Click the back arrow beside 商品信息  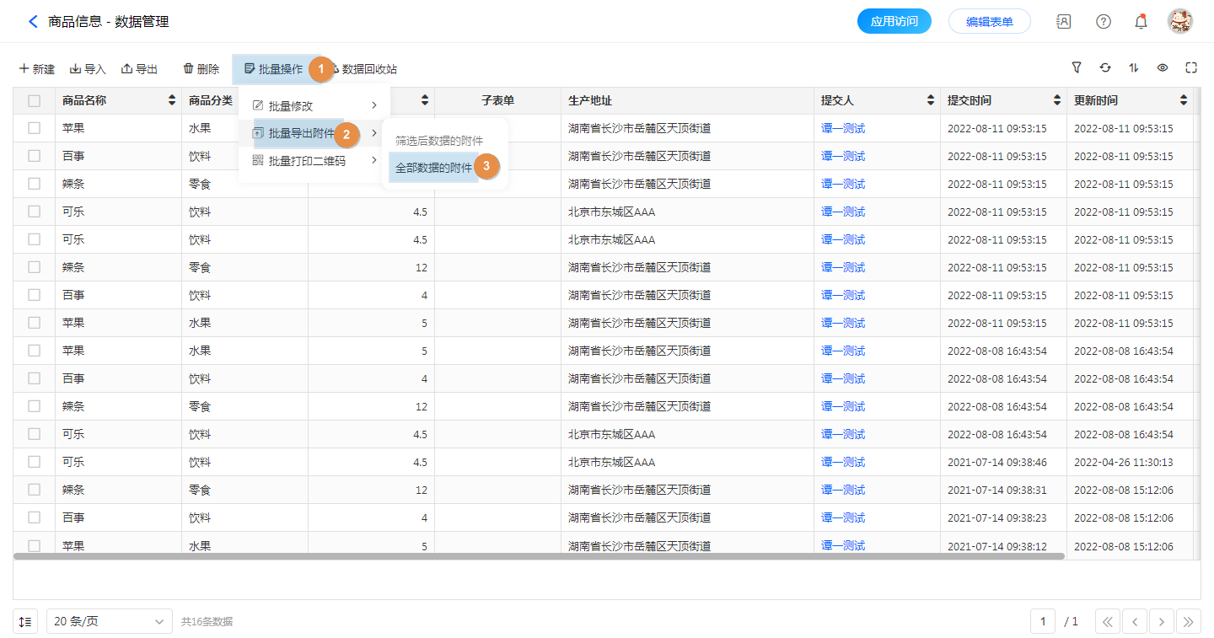[33, 22]
